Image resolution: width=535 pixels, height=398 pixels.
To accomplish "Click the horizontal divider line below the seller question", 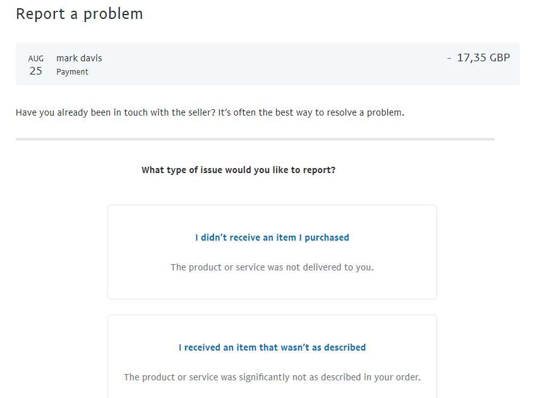I will 255,139.
